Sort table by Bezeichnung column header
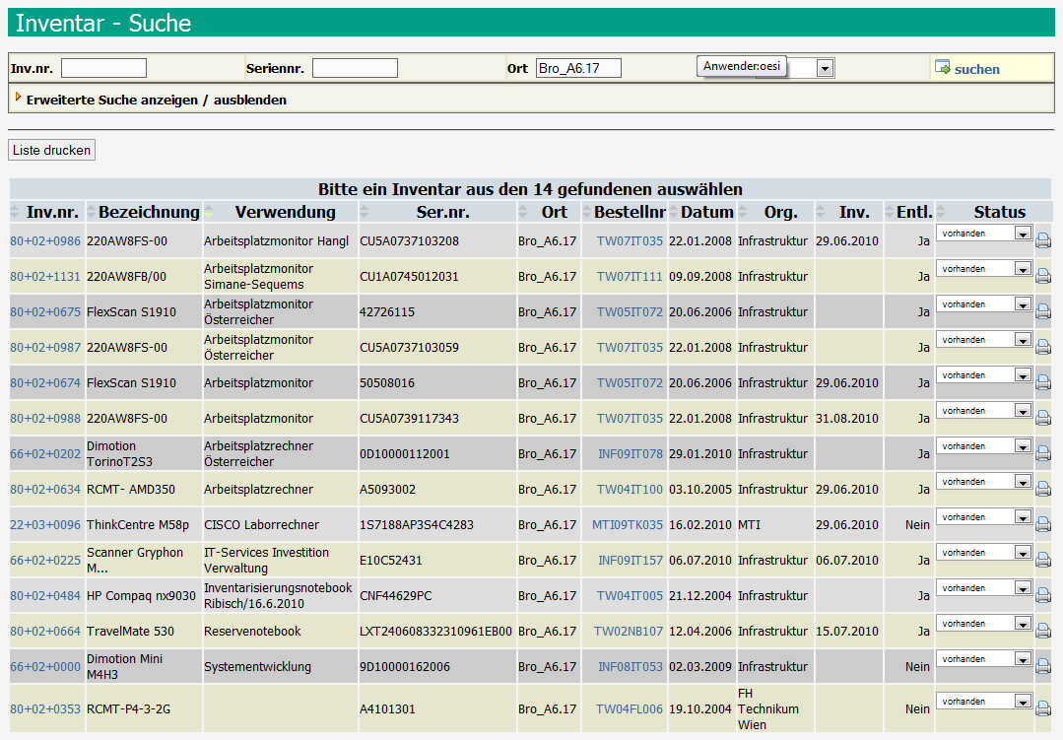 149,212
